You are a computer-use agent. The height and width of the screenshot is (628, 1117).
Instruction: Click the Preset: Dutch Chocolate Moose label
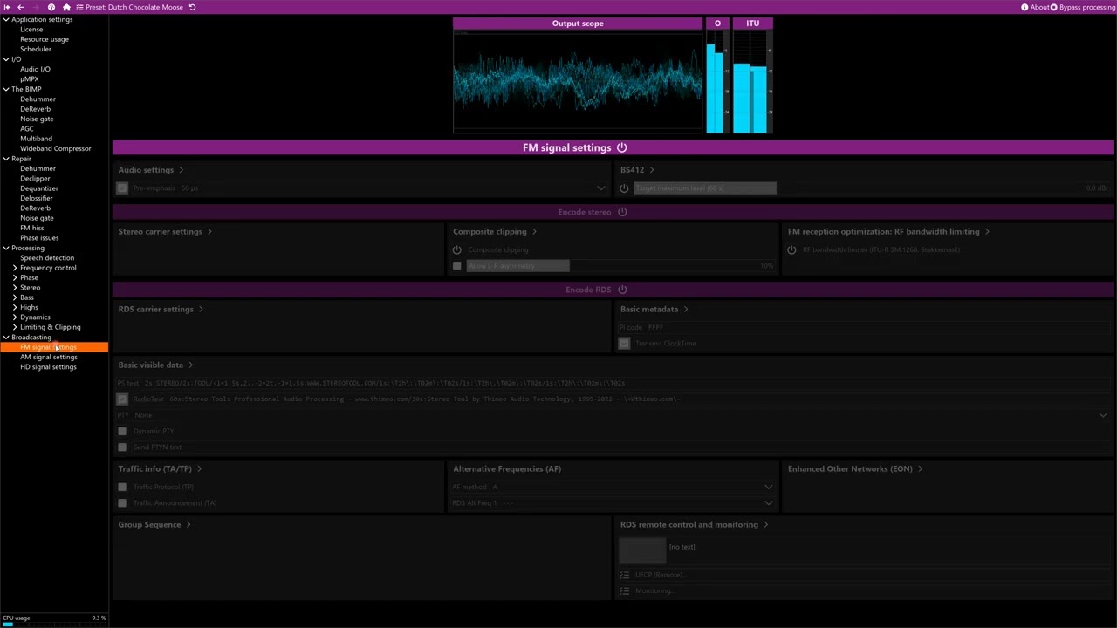point(134,7)
